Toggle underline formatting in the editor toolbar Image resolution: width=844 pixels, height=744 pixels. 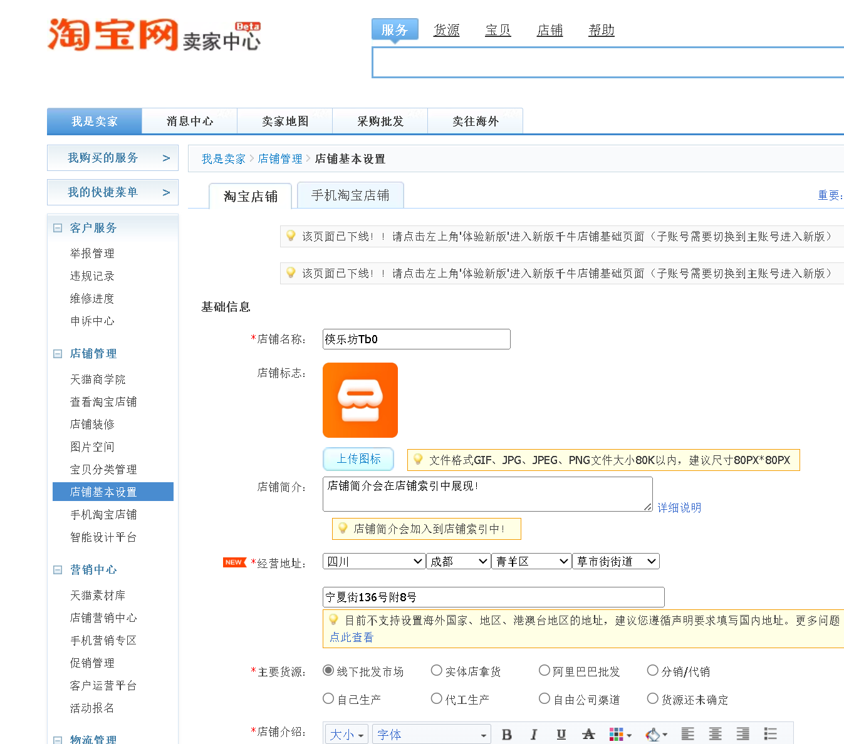pos(561,735)
